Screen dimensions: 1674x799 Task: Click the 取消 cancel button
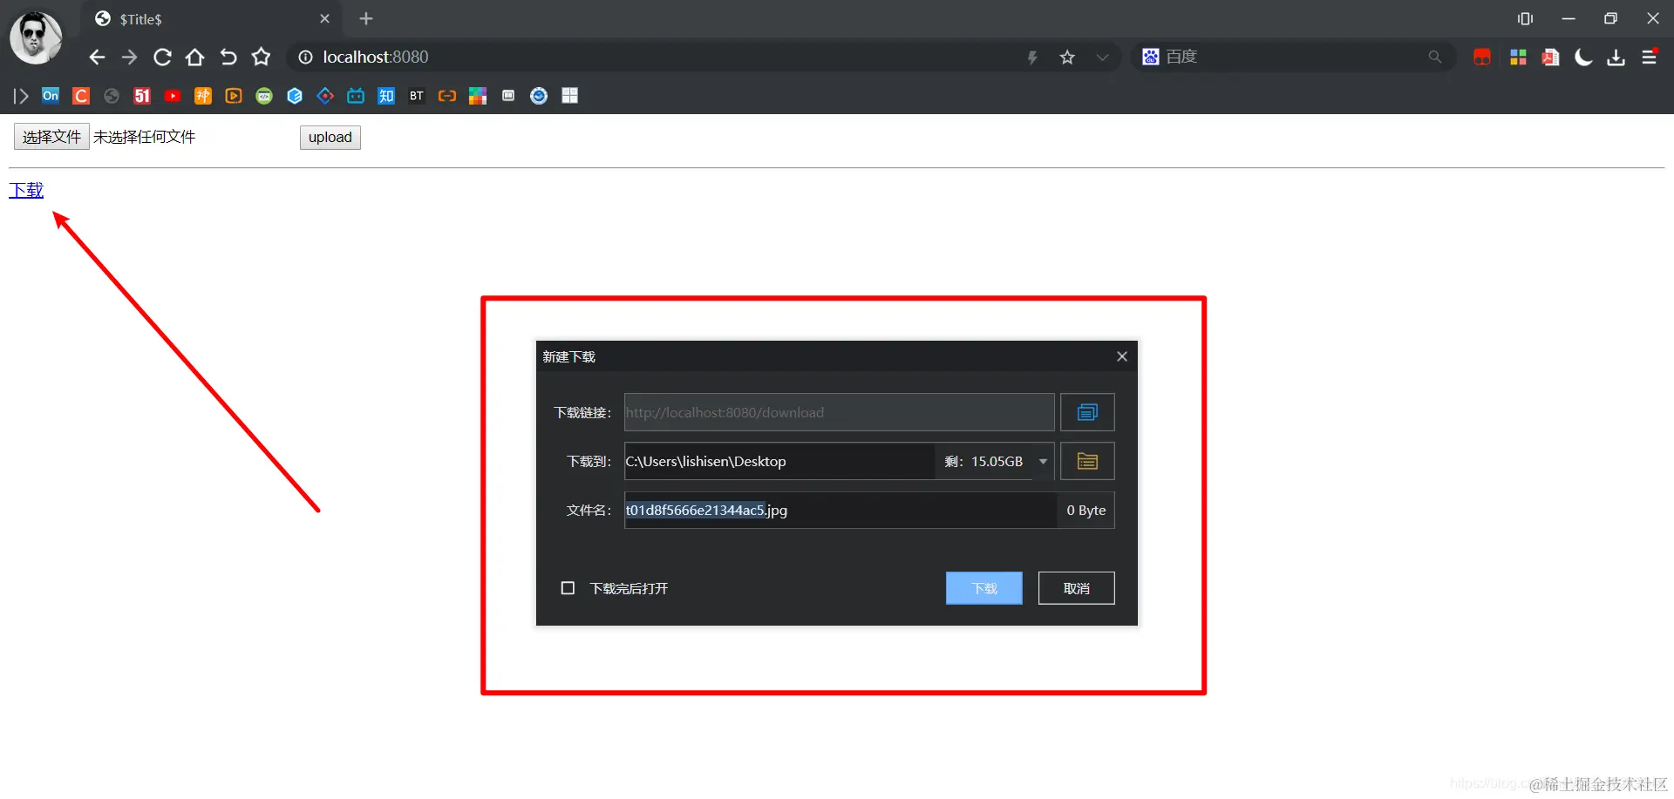point(1077,588)
